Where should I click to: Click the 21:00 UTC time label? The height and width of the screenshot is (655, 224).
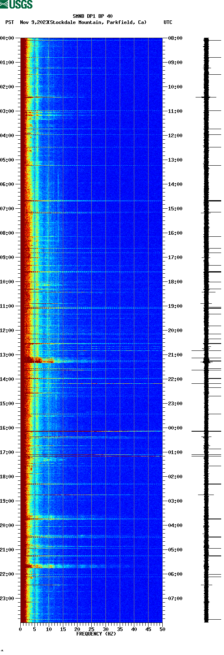pos(175,355)
